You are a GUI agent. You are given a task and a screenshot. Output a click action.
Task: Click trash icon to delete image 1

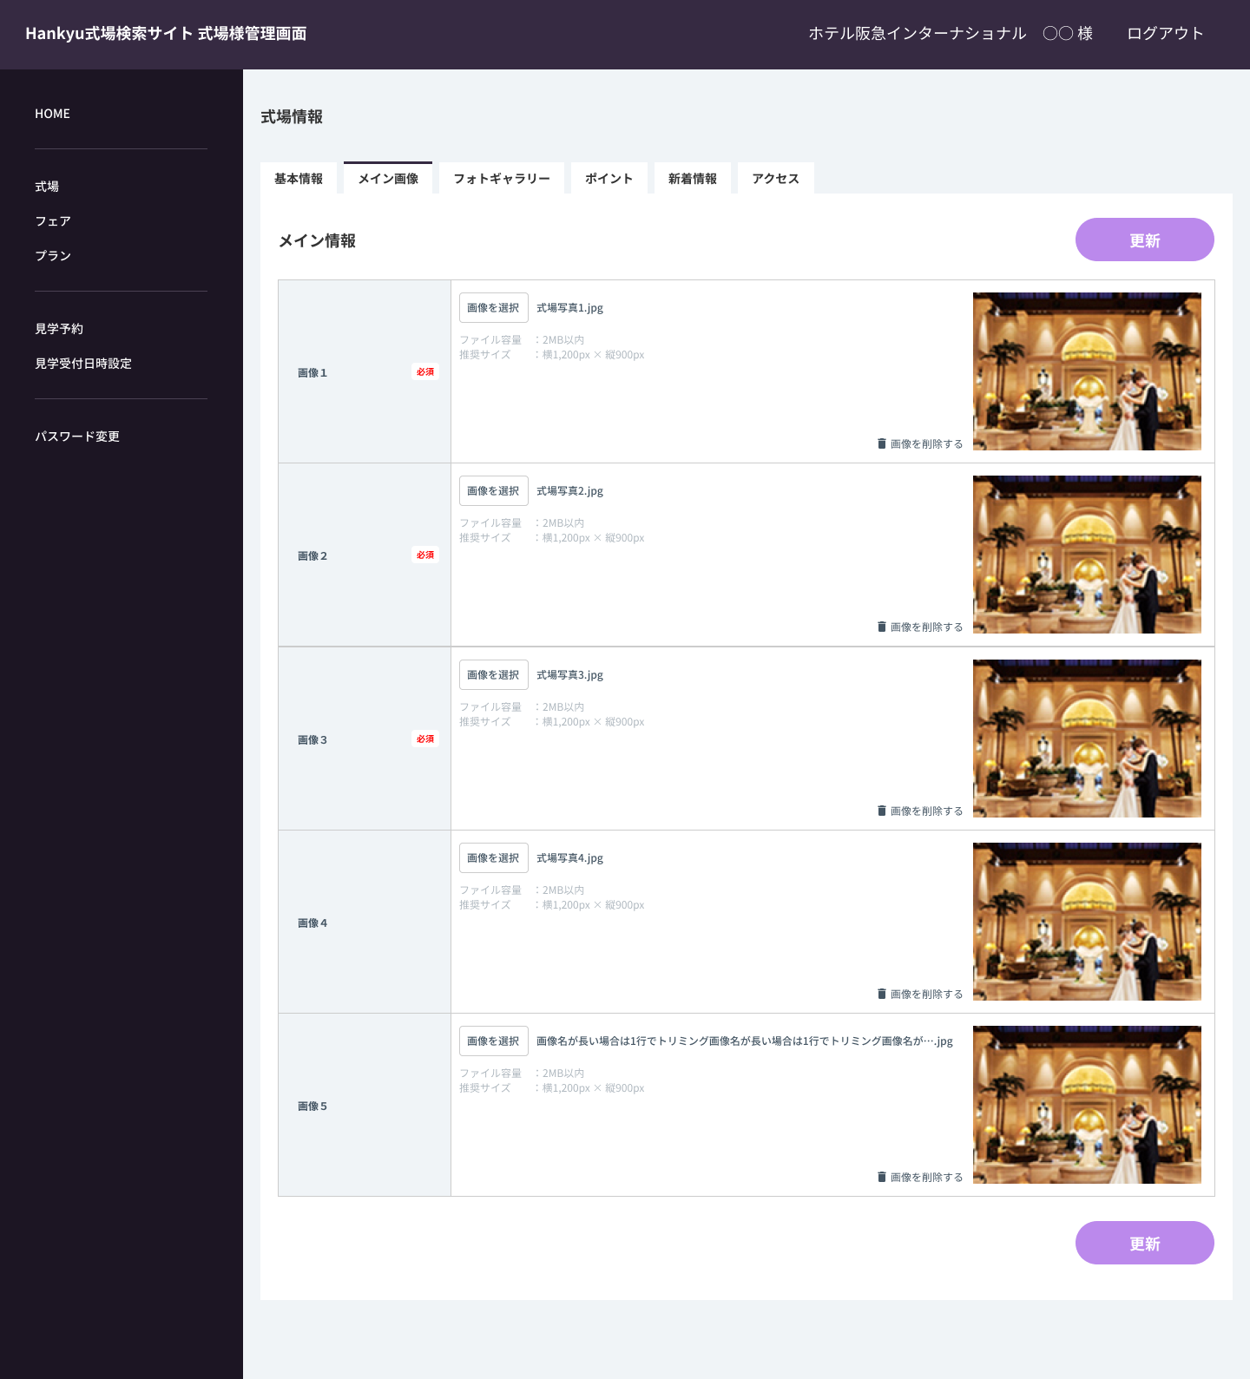[882, 443]
